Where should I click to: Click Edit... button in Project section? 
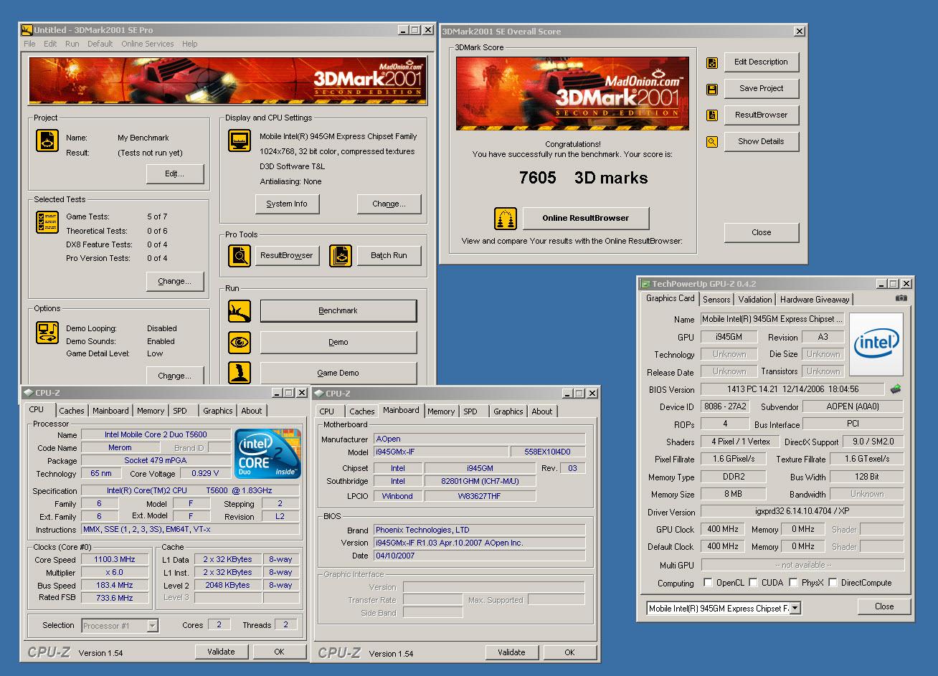coord(175,173)
